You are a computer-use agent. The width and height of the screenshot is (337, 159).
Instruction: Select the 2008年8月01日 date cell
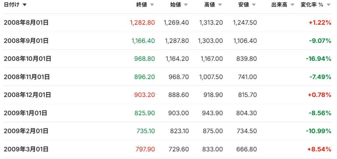pos(26,23)
